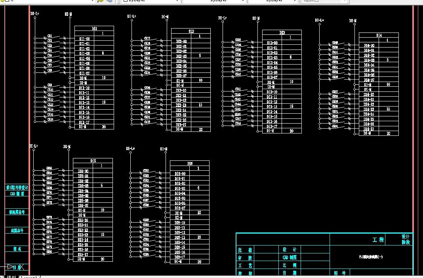Click the 工艺 title block label

(x=245, y=265)
